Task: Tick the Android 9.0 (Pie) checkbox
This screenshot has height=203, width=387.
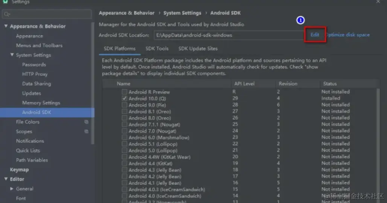Action: click(x=124, y=105)
